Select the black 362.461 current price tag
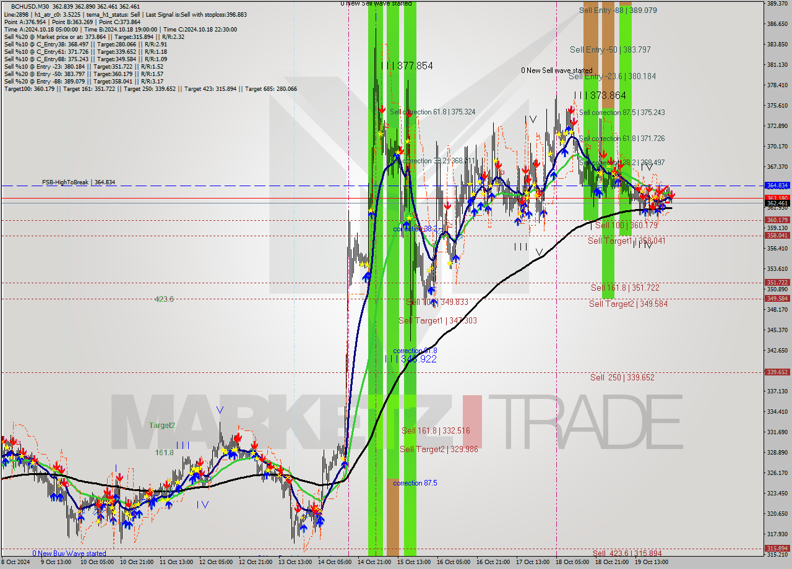792x569 pixels. click(777, 203)
